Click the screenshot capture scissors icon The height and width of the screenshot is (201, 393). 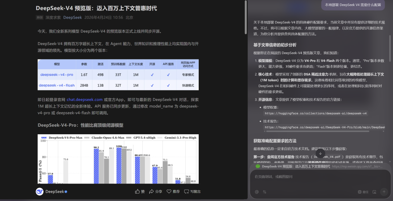374,192
